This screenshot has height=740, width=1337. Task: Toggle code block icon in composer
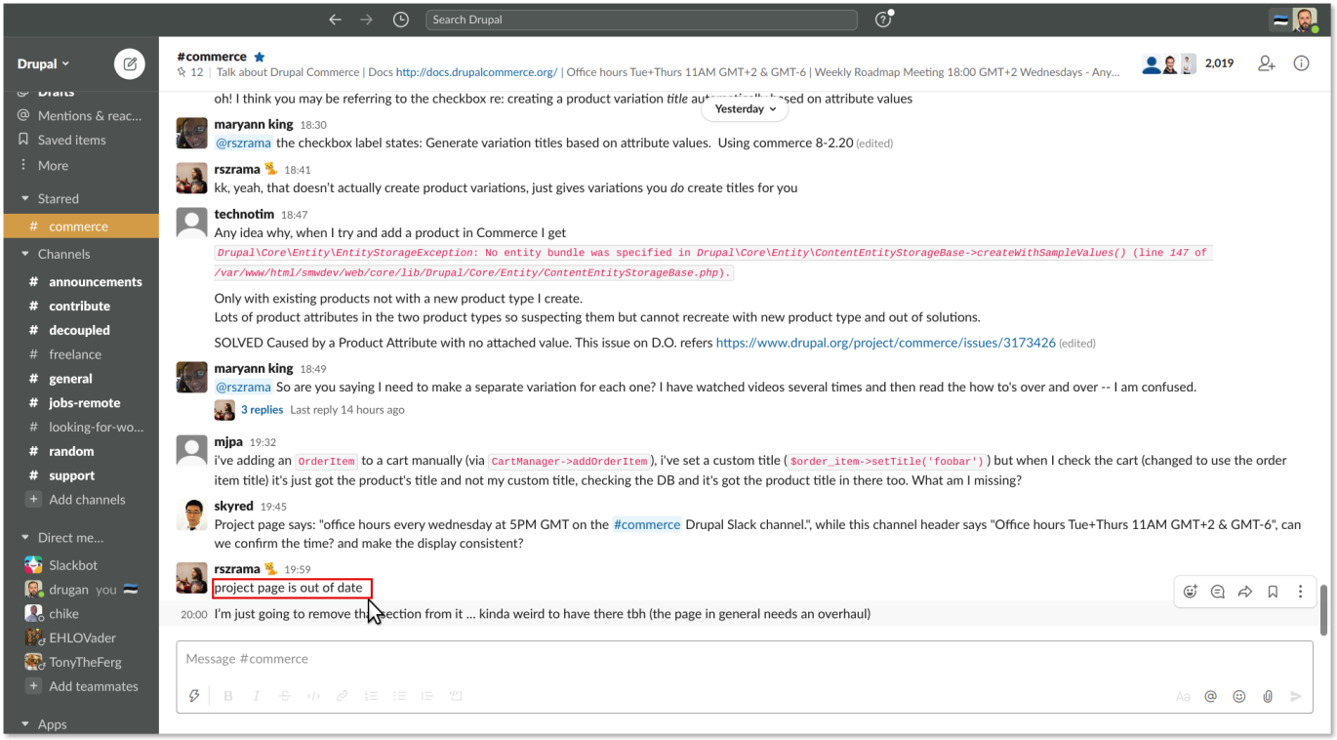(x=456, y=696)
